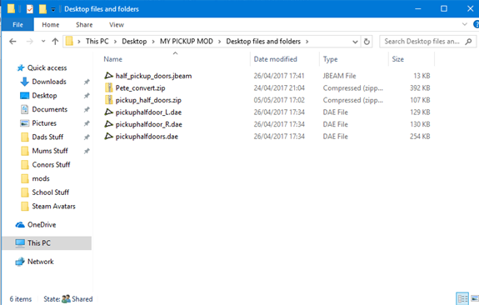479x305 pixels.
Task: Open the File ribbon tab
Action: tap(17, 25)
